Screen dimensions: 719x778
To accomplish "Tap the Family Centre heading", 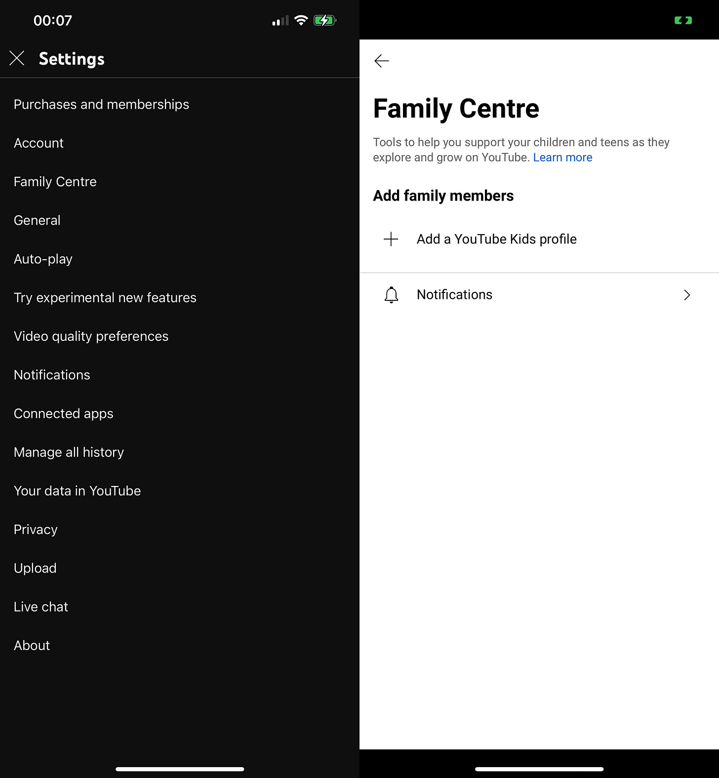I will 456,109.
